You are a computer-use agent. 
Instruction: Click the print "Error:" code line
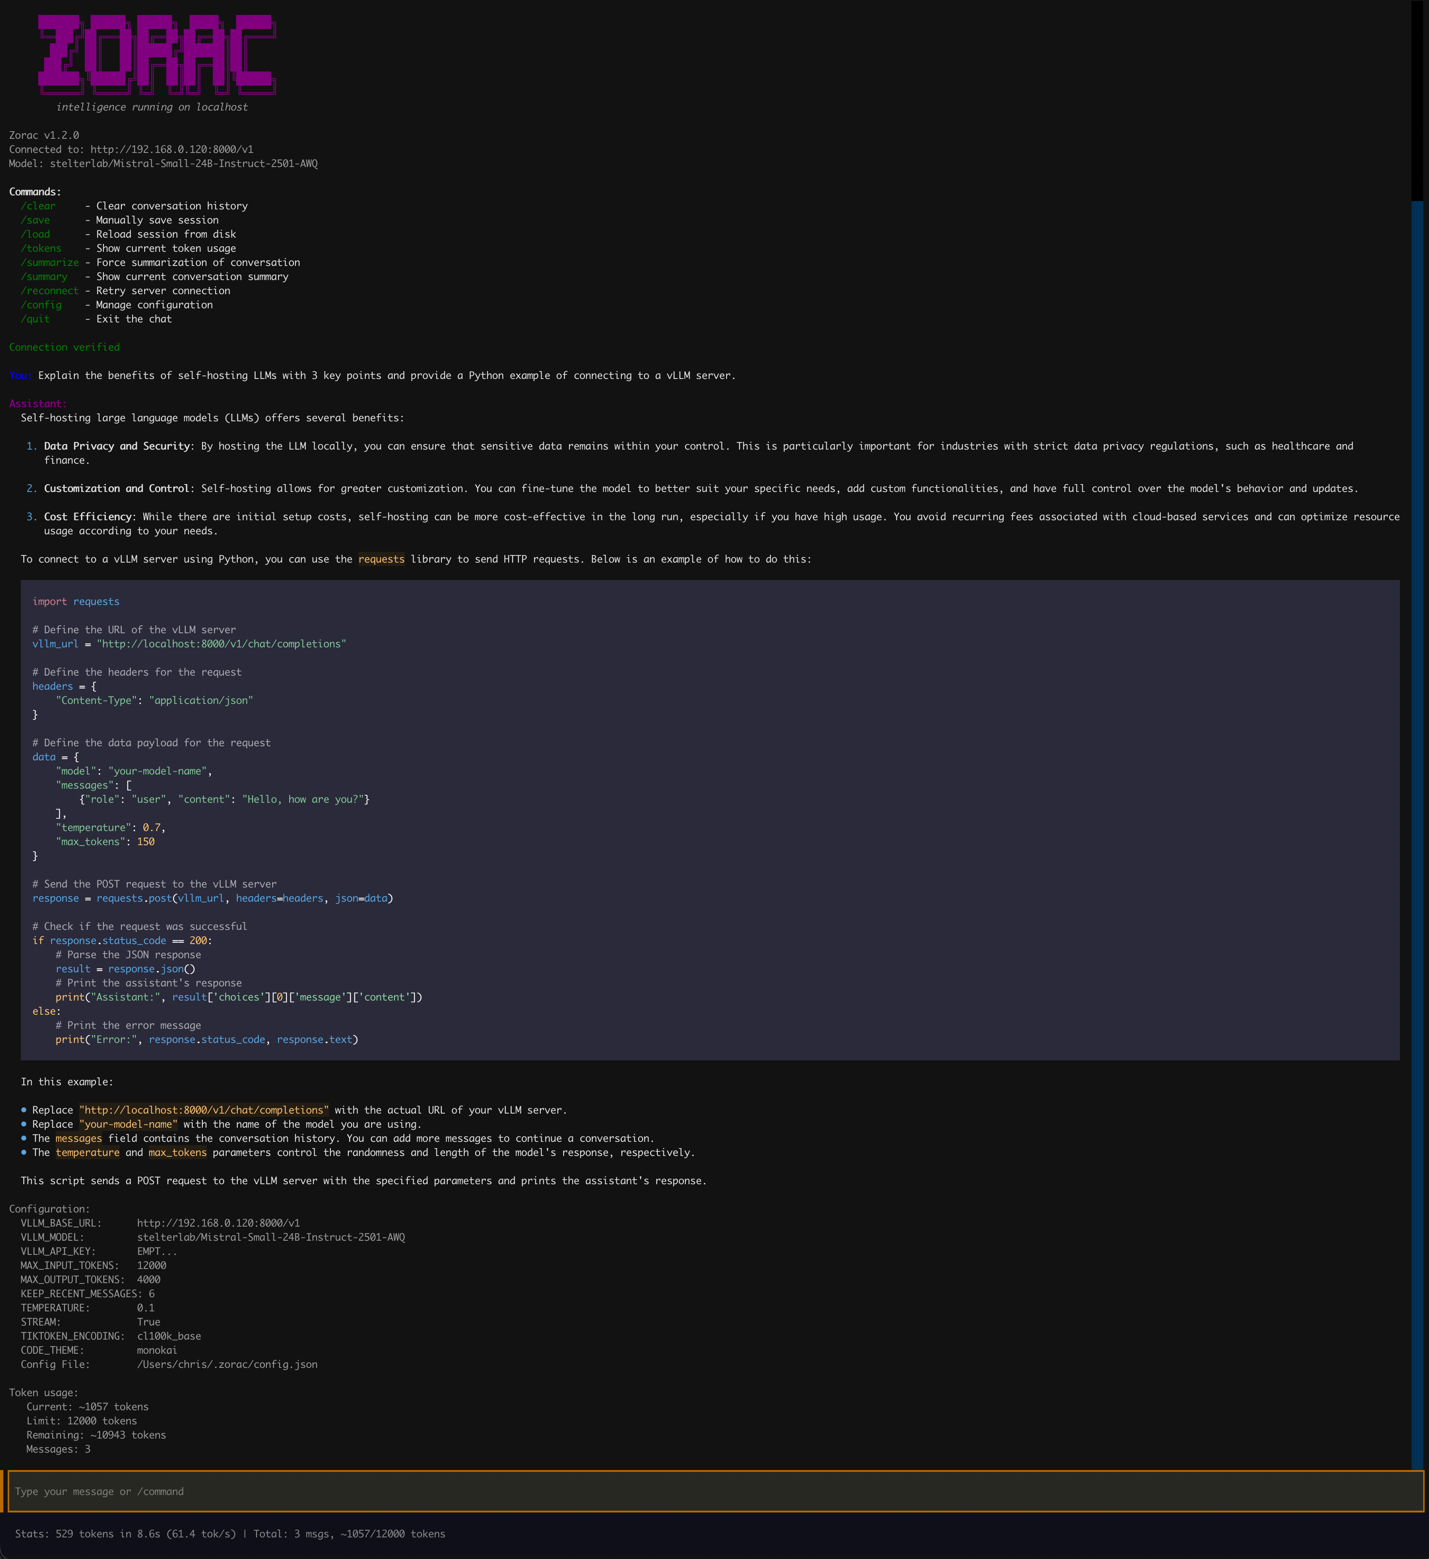tap(207, 1039)
